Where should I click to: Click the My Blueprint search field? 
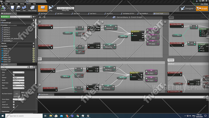coord(21,17)
